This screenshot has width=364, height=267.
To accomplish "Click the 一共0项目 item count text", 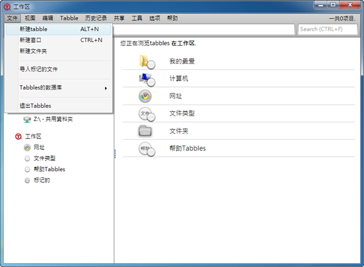I will tap(342, 19).
